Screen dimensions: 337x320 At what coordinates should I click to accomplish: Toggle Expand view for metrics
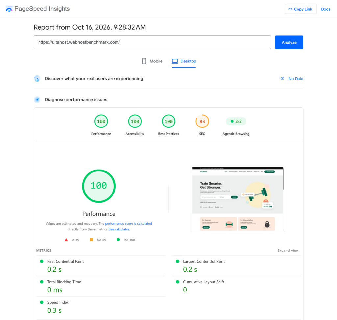coord(288,250)
